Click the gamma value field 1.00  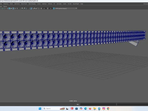coord(50,8)
